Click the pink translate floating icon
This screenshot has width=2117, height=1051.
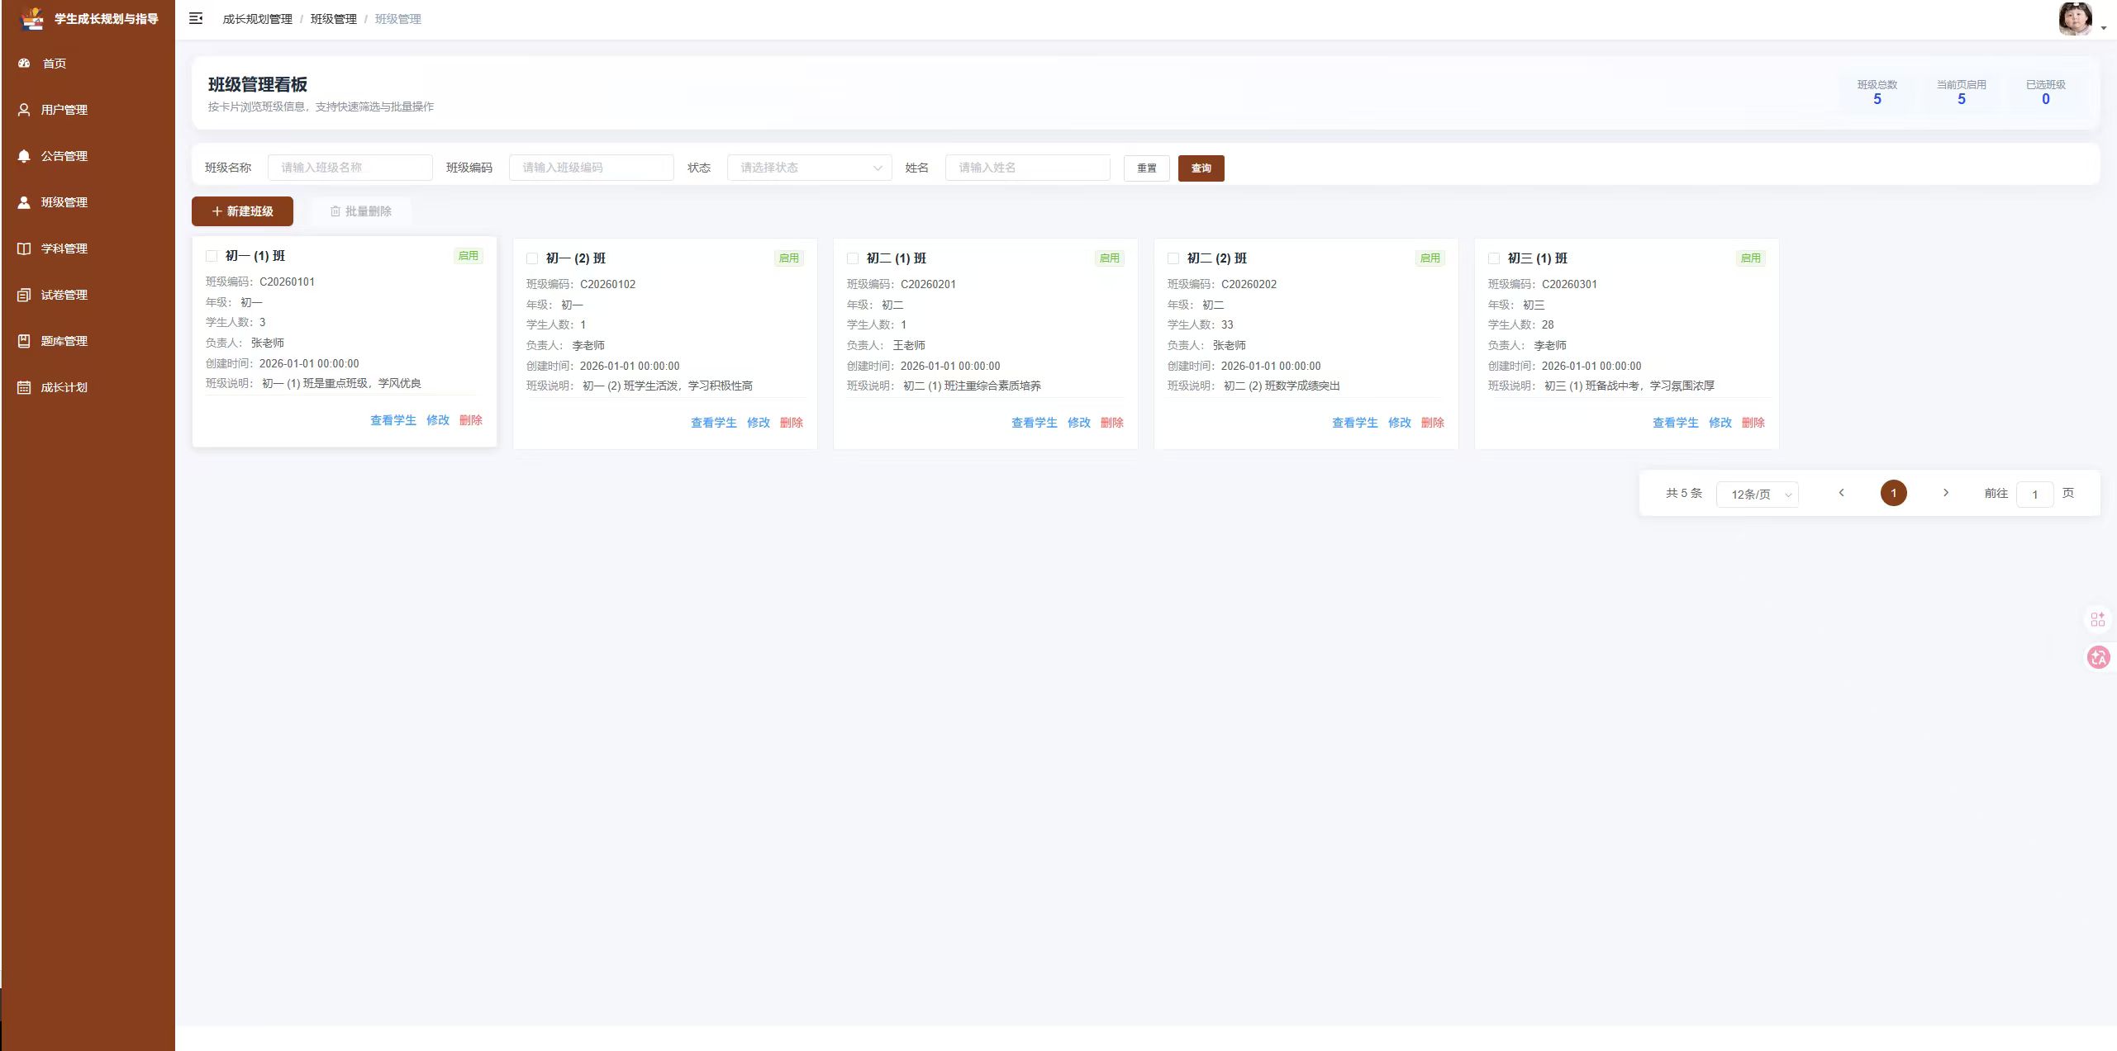tap(2098, 657)
